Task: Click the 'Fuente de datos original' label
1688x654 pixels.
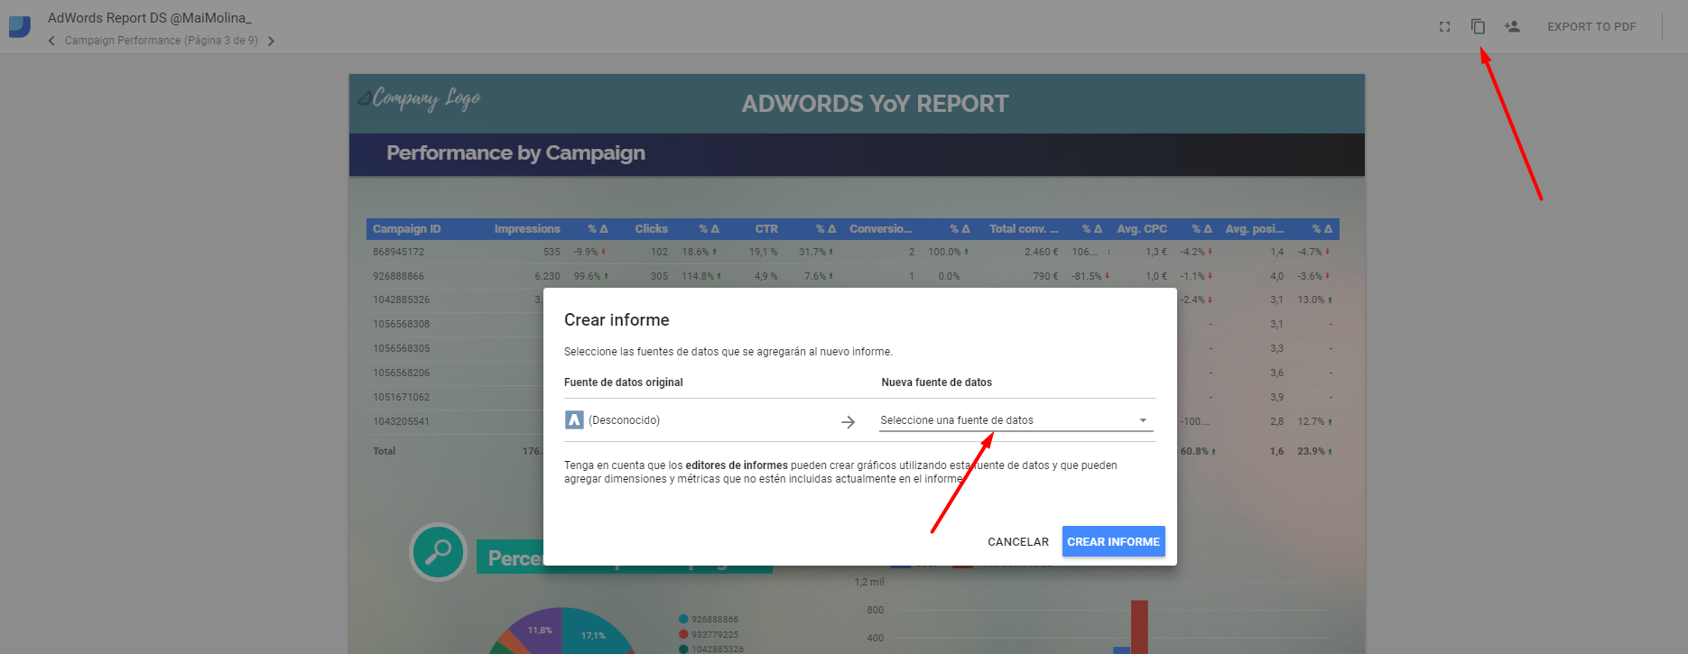Action: [x=624, y=382]
